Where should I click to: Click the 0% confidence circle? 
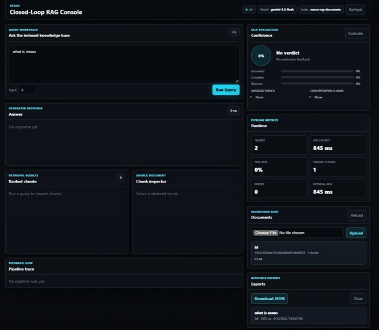coord(261,56)
